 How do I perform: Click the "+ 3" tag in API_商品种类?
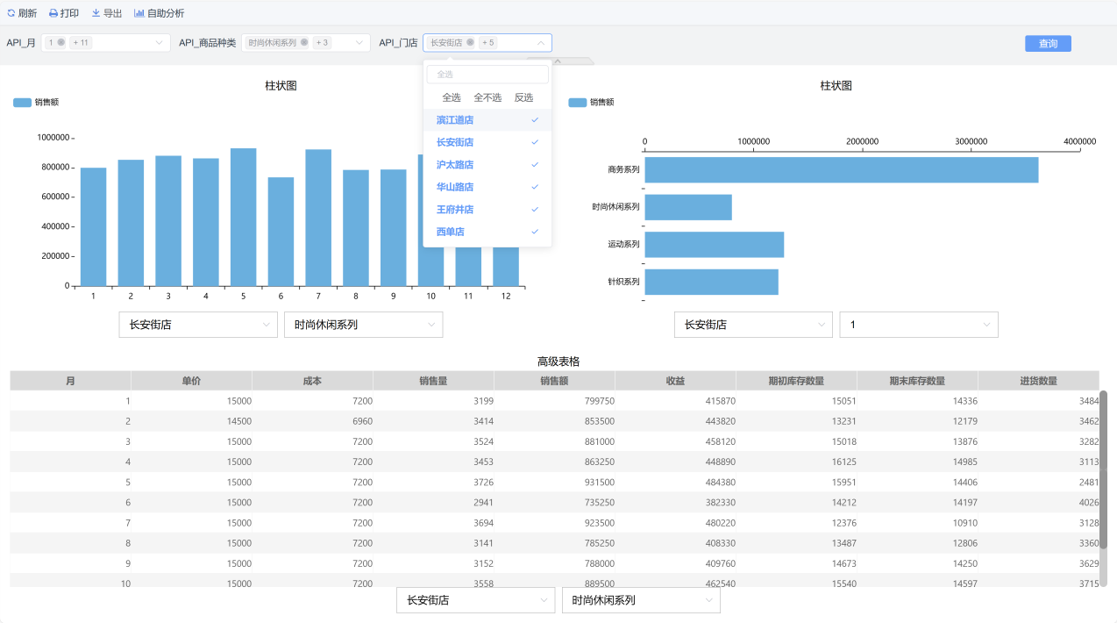click(x=322, y=43)
